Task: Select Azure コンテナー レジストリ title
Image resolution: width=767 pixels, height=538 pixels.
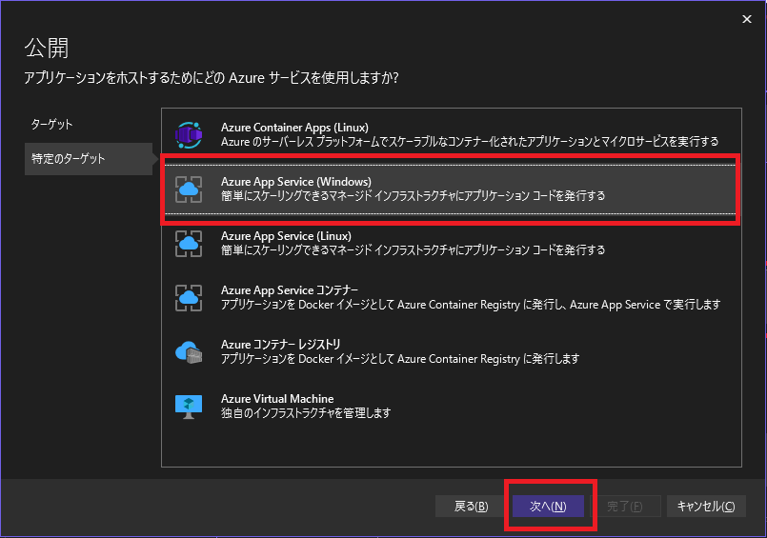Action: (280, 345)
